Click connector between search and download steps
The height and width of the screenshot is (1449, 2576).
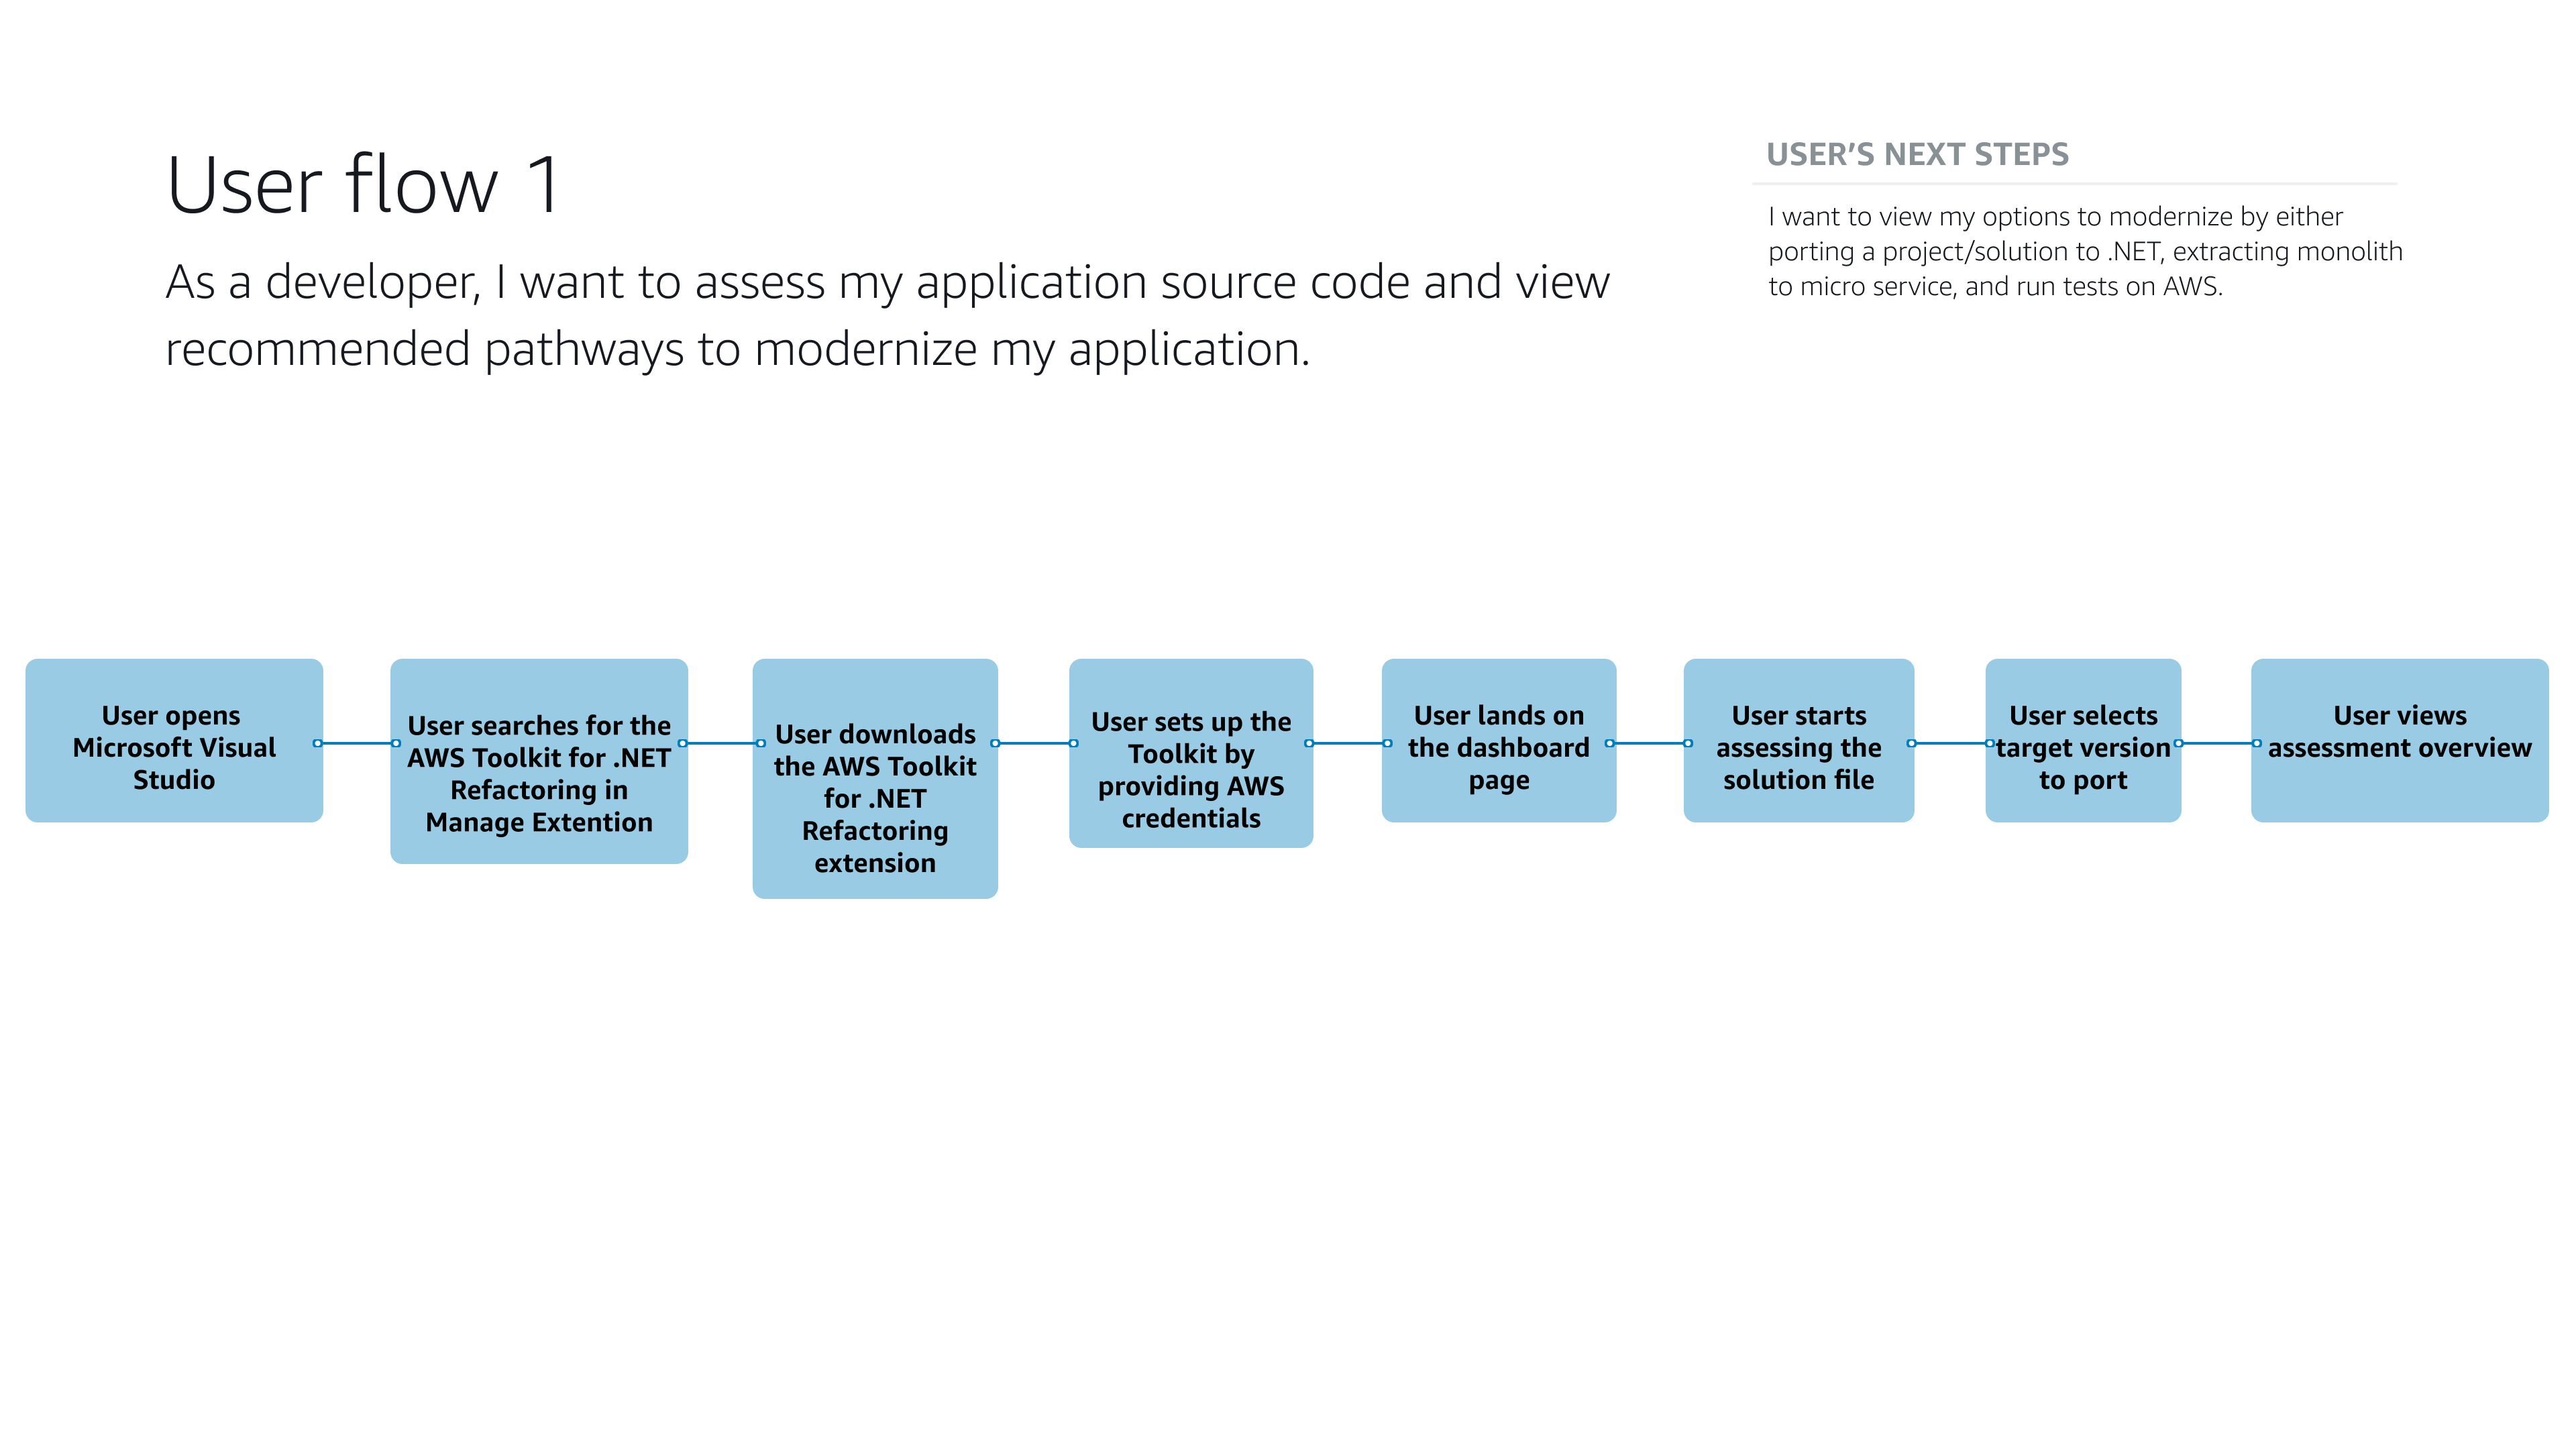point(721,744)
